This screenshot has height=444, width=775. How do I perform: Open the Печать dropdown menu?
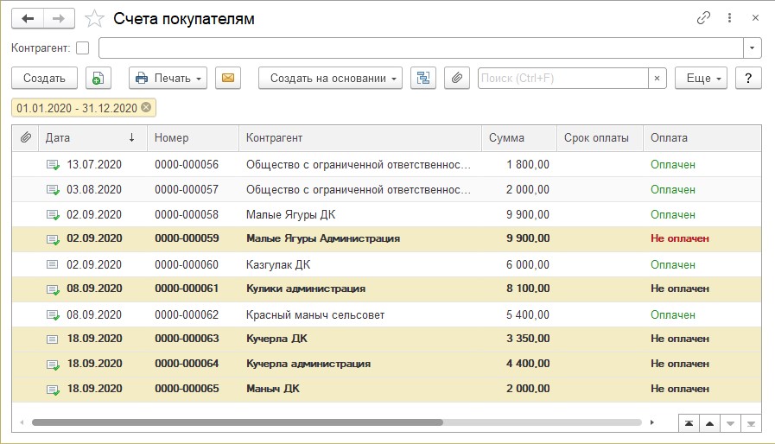pyautogui.click(x=168, y=78)
